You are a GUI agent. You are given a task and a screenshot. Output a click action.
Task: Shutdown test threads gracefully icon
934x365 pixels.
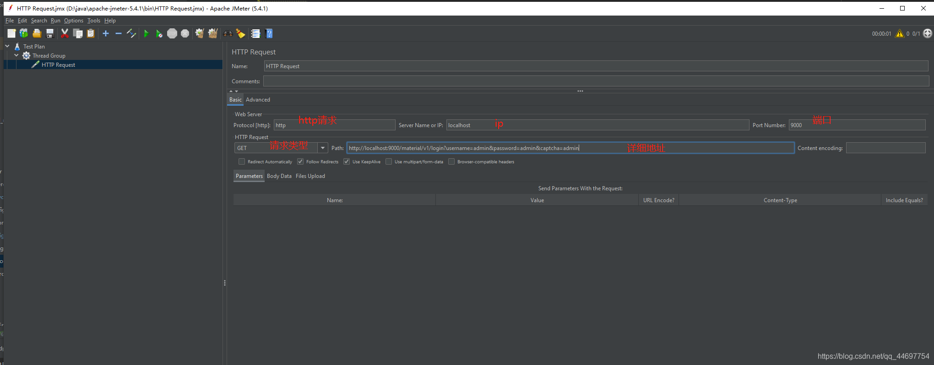[185, 33]
